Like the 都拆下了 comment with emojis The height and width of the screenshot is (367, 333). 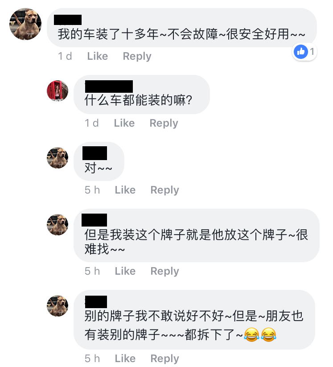pyautogui.click(x=125, y=359)
